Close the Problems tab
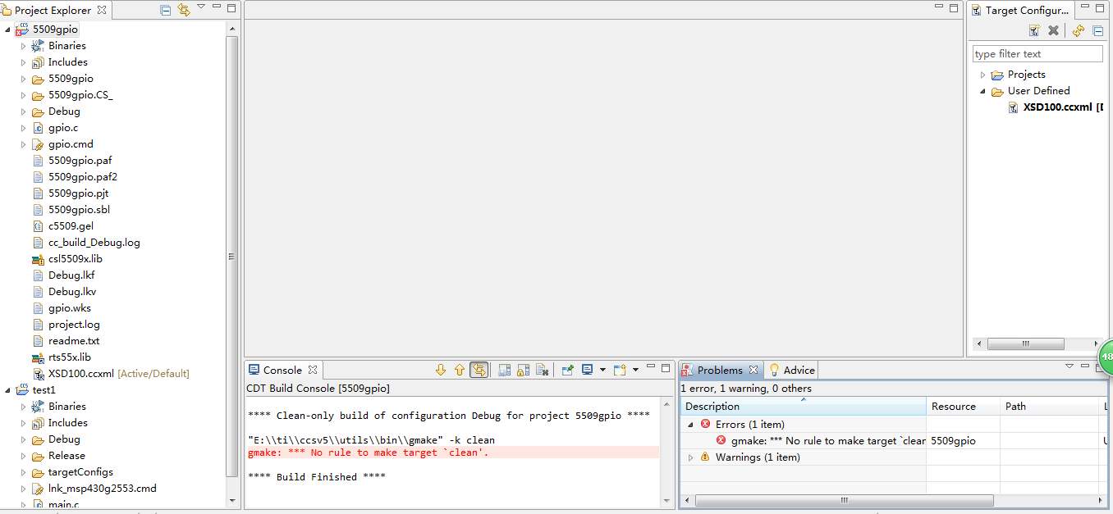This screenshot has height=514, width=1113. (753, 370)
